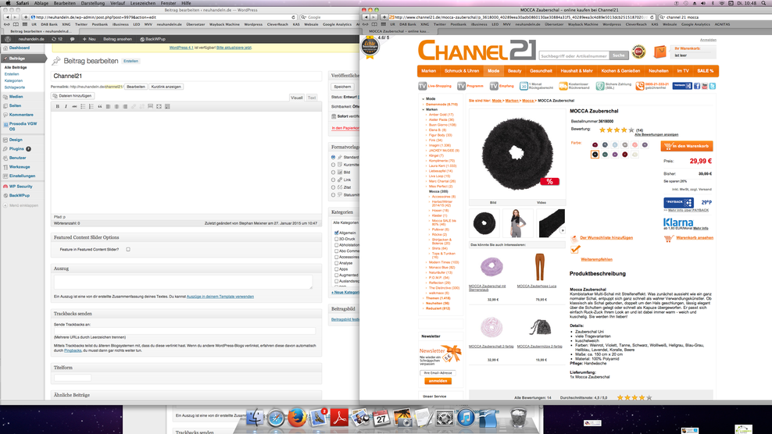Open the Neu dropdown in admin bar
This screenshot has width=772, height=434.
coord(89,39)
